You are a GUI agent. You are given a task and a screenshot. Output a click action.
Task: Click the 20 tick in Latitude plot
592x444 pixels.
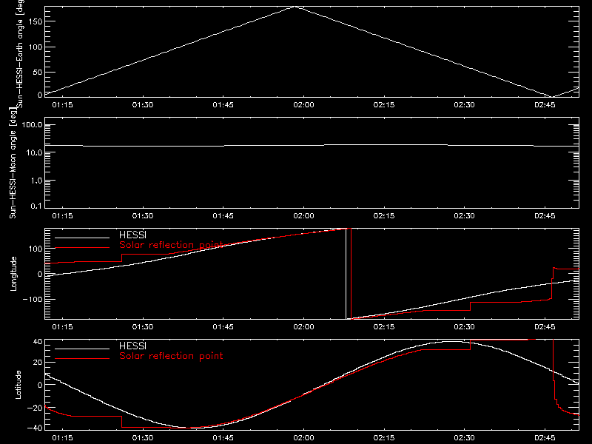[38, 362]
